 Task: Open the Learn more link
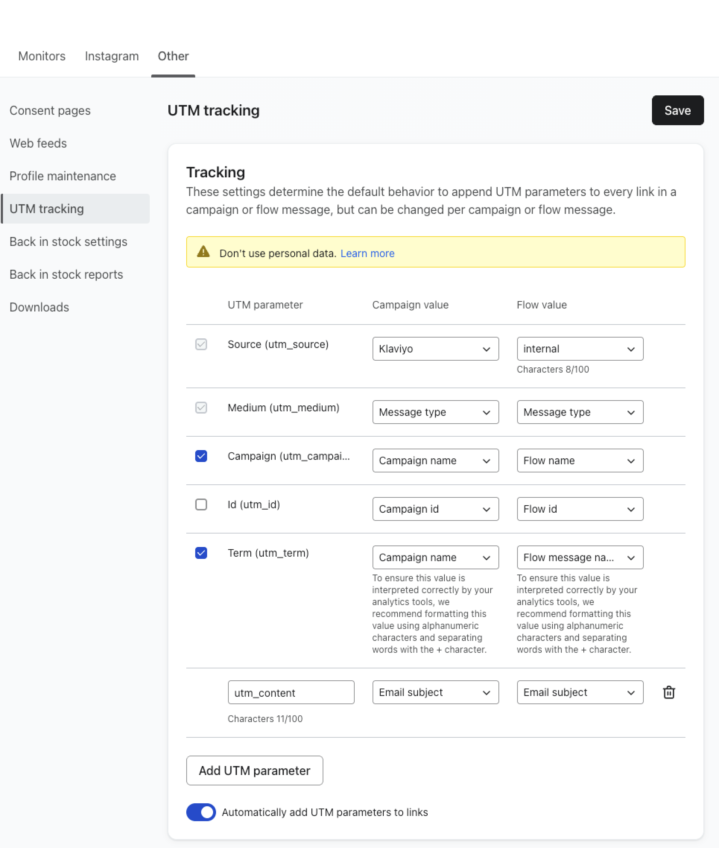367,254
